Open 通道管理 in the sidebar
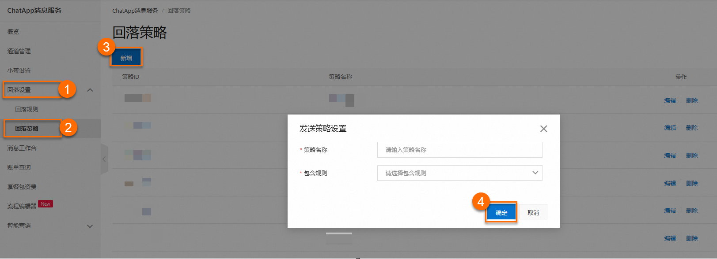717x259 pixels. (19, 51)
